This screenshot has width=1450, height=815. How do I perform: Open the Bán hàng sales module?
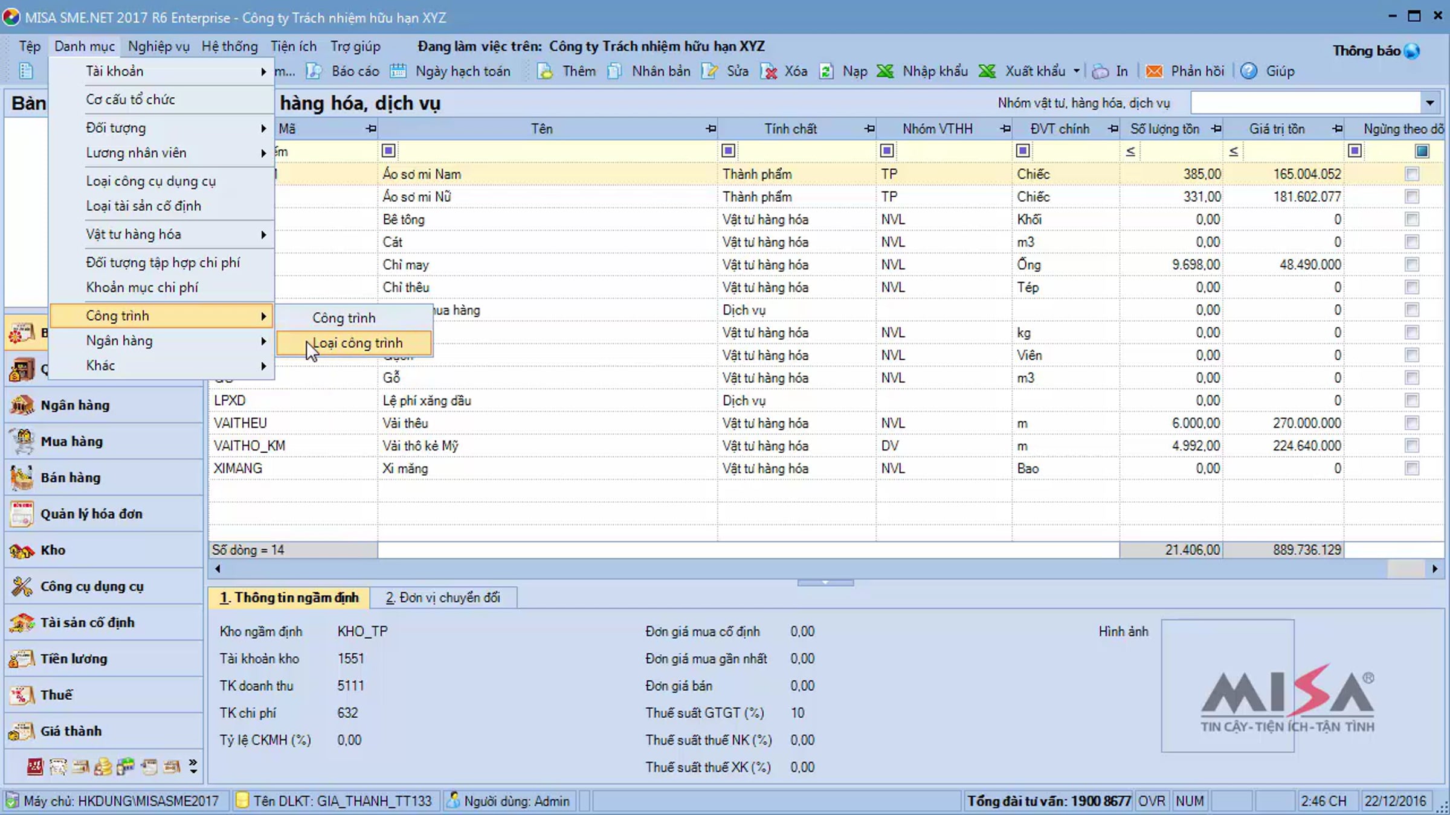[104, 478]
